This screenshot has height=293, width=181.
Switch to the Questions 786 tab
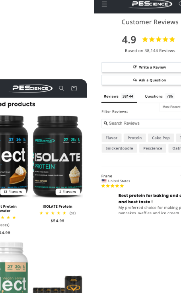tap(160, 96)
